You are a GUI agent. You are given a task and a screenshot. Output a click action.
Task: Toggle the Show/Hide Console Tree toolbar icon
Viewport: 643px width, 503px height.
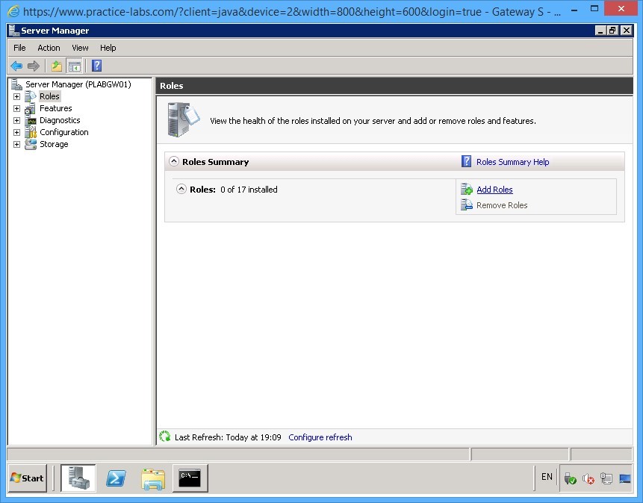point(75,66)
